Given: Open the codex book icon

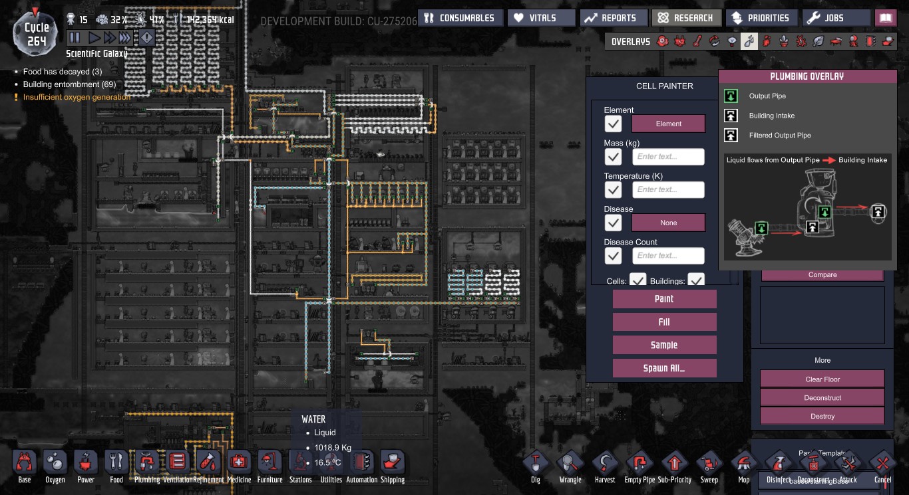Looking at the screenshot, I should click(886, 18).
